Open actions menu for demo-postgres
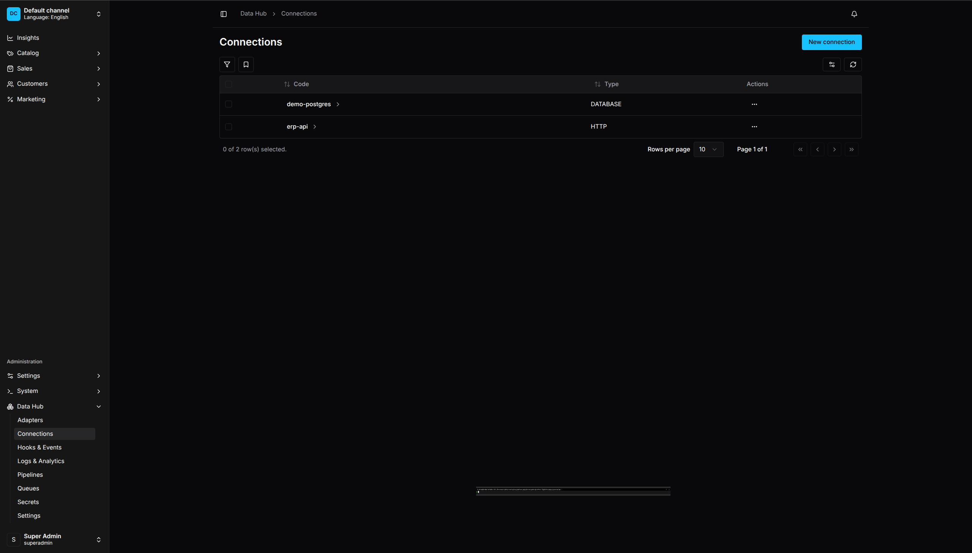Image resolution: width=972 pixels, height=553 pixels. point(754,104)
